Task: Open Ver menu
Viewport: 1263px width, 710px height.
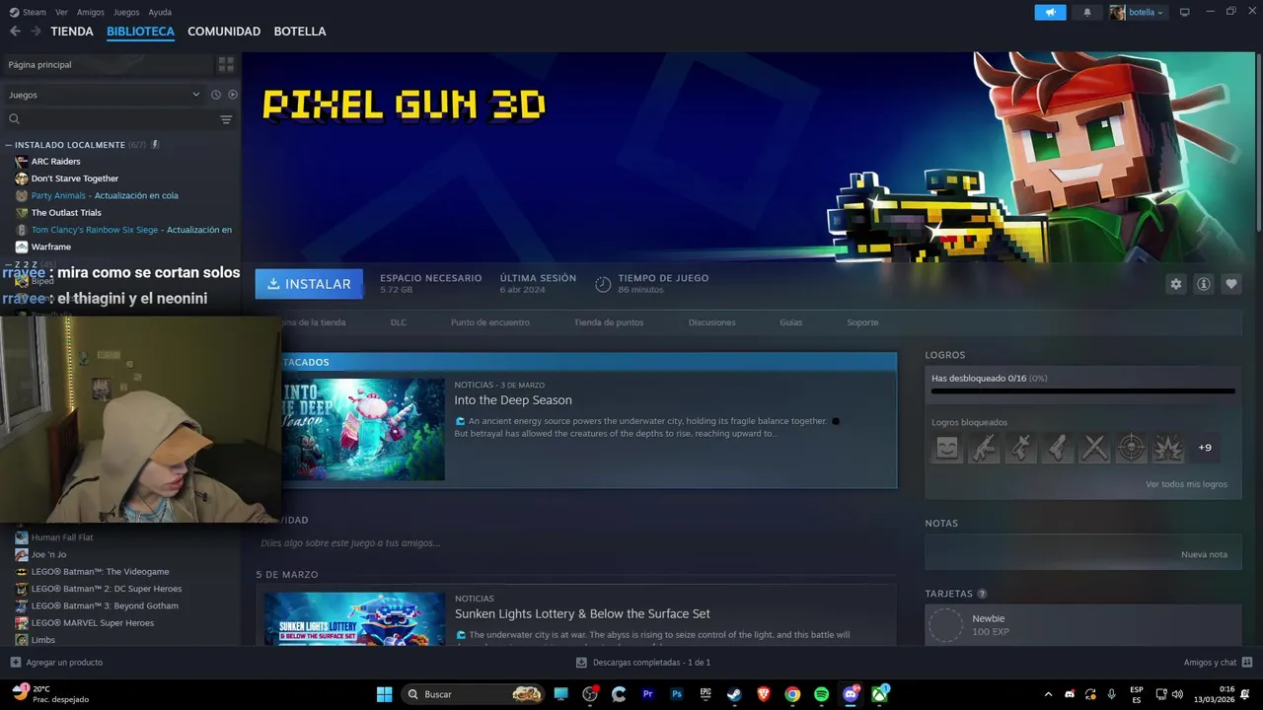Action: click(x=62, y=12)
